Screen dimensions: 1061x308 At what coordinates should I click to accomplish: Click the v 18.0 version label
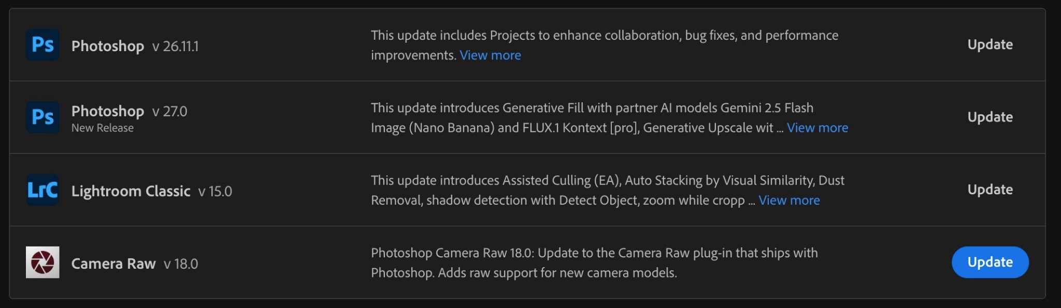[181, 264]
